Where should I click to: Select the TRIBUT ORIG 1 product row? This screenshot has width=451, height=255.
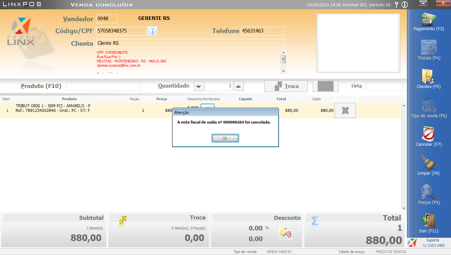click(x=201, y=111)
